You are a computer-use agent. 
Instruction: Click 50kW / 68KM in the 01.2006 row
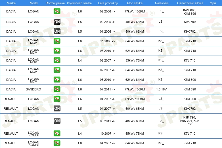pos(135,31)
